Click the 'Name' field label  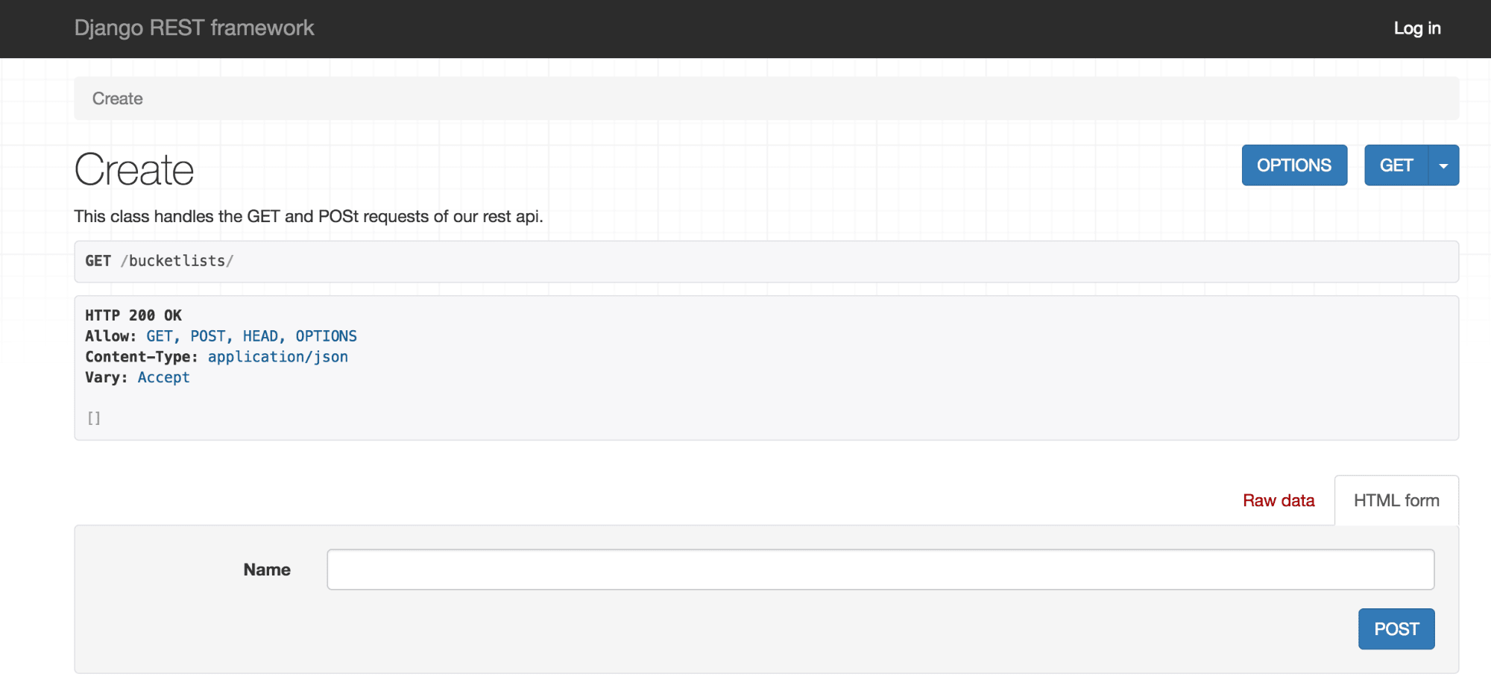[267, 570]
